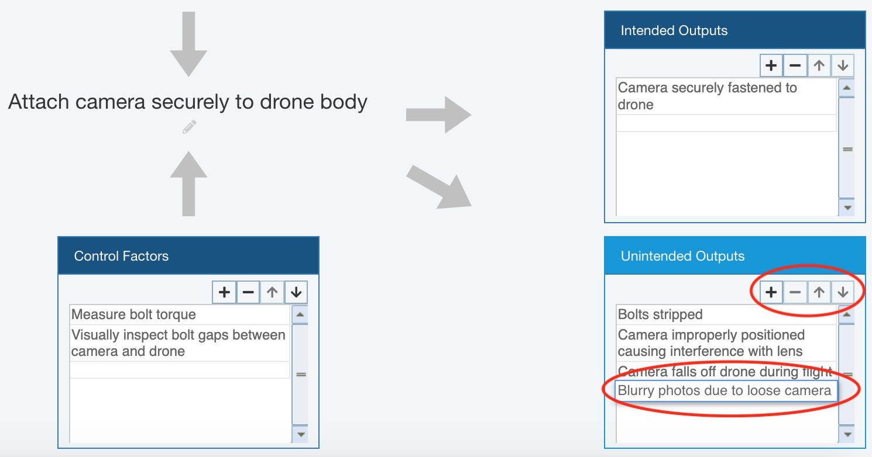Select 'Bolts stripped' unintended output
Image resolution: width=872 pixels, height=457 pixels.
[726, 315]
